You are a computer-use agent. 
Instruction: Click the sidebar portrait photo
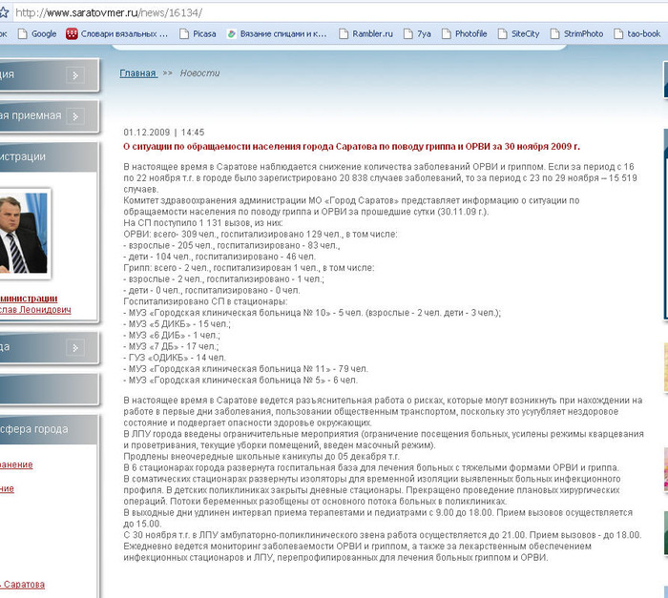(x=24, y=234)
